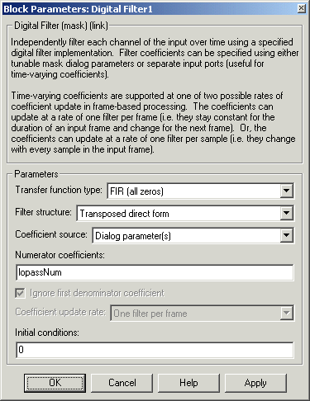Open the Coefficient update rate dropdown arrow

click(x=286, y=313)
